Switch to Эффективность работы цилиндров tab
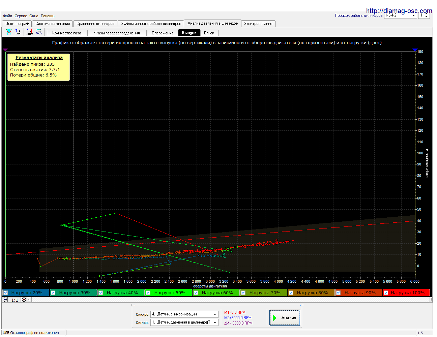Viewport: 437px width, 337px height. 151,24
